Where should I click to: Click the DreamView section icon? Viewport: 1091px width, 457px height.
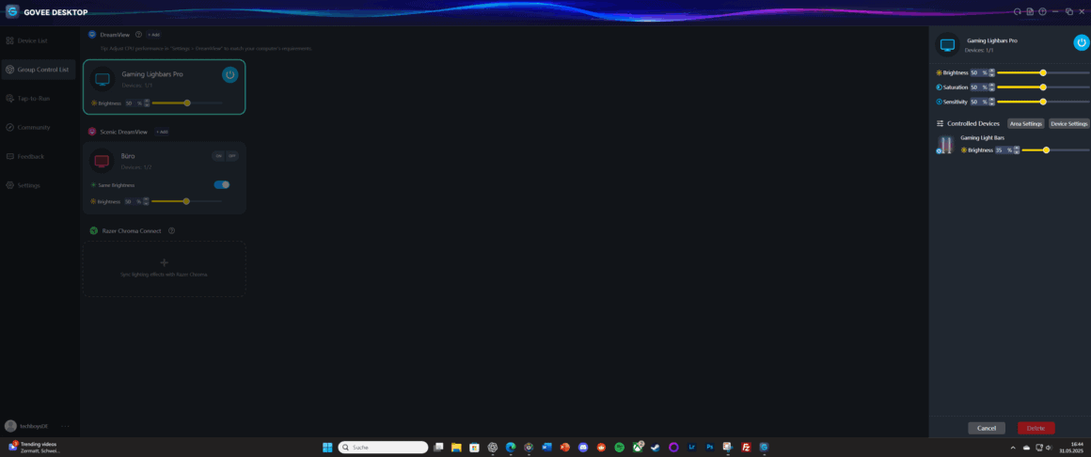[x=92, y=34]
